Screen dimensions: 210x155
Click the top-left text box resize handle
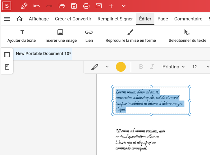(113, 87)
